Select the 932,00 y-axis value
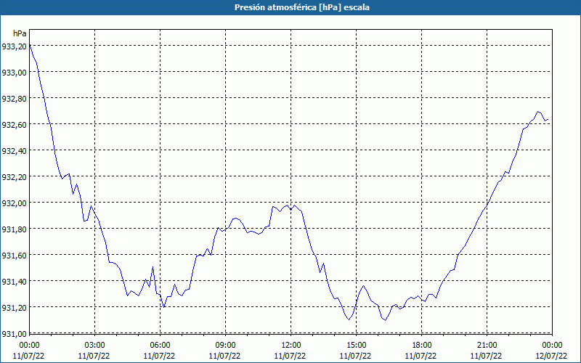Screen dimensions: 581x363 (15, 203)
